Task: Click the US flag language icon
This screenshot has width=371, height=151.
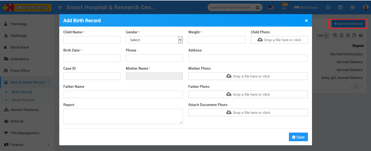Action: [271, 8]
